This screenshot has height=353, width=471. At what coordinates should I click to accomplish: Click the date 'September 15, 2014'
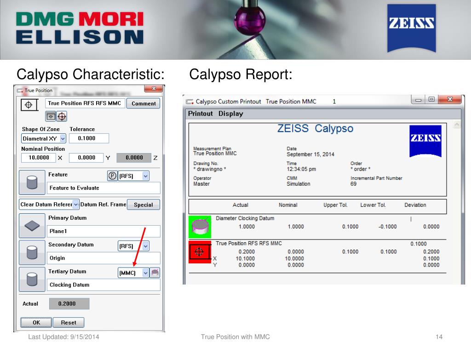tap(310, 154)
